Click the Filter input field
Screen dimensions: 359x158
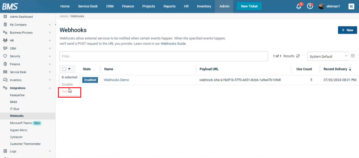164,56
